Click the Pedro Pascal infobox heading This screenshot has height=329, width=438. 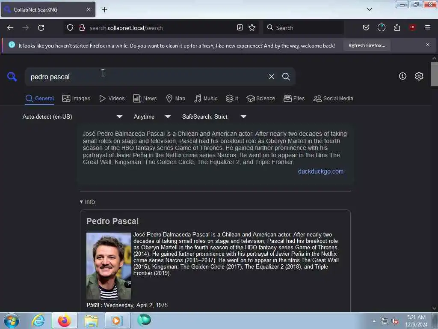click(112, 221)
